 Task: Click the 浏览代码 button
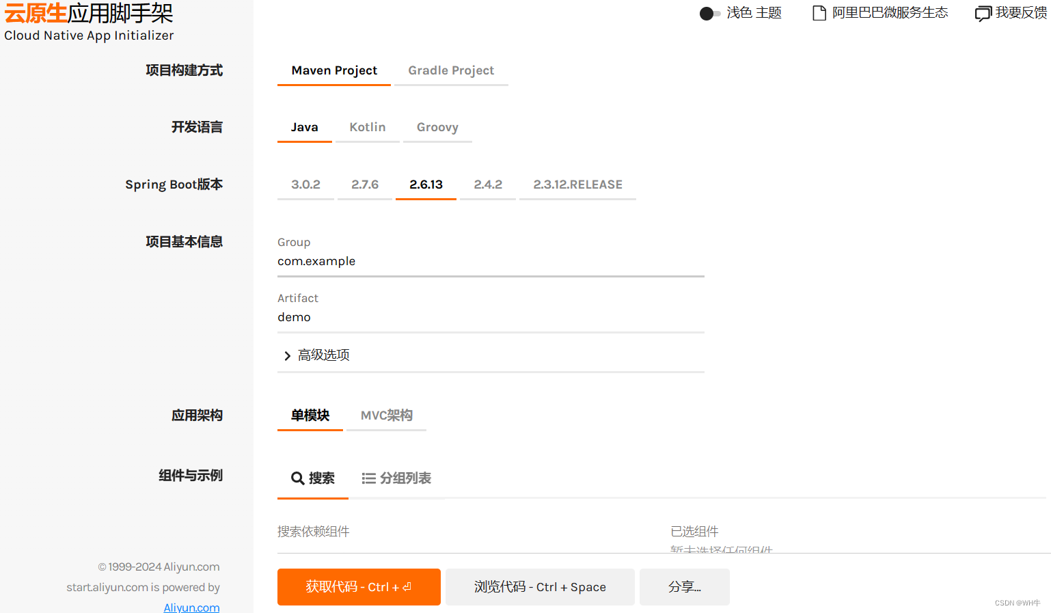pyautogui.click(x=540, y=587)
